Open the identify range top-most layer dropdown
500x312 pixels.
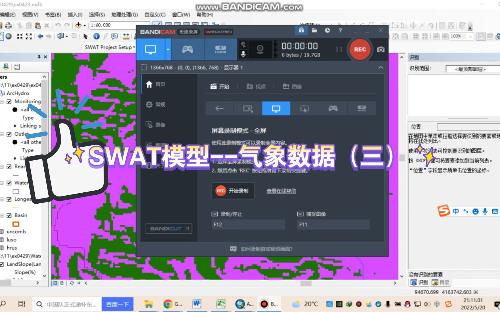tap(473, 69)
